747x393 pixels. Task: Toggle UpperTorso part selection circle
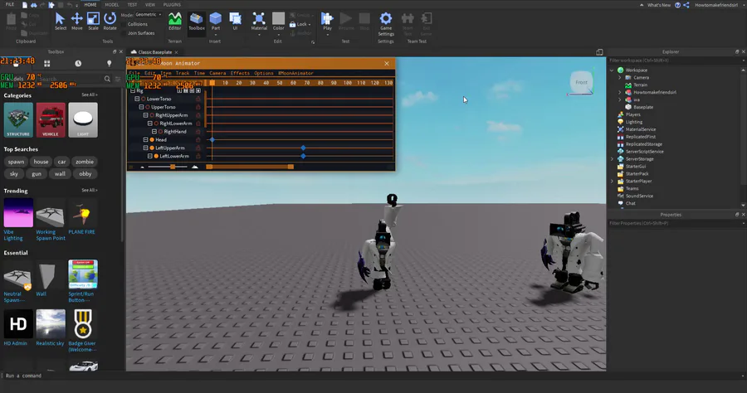148,107
